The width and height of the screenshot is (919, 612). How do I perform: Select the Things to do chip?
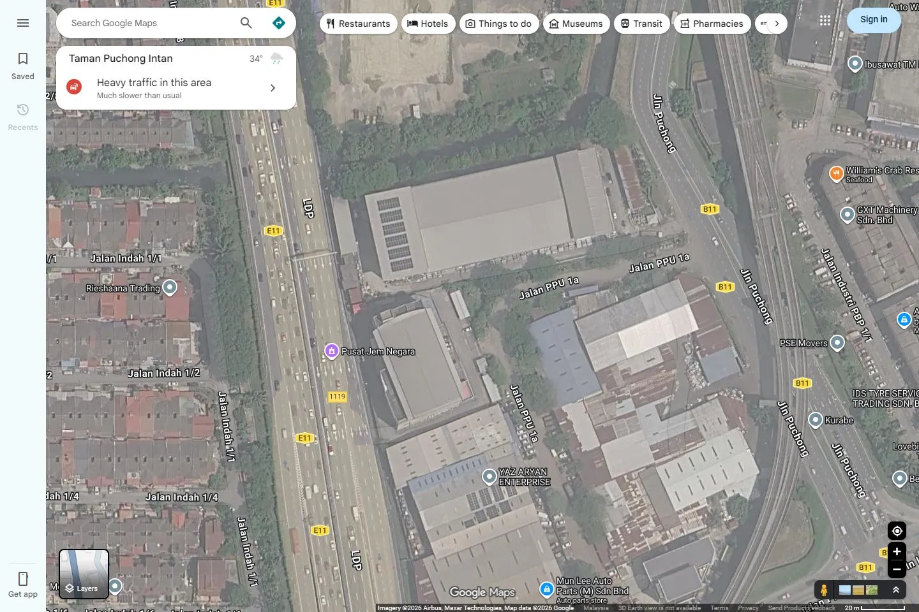[x=499, y=24]
